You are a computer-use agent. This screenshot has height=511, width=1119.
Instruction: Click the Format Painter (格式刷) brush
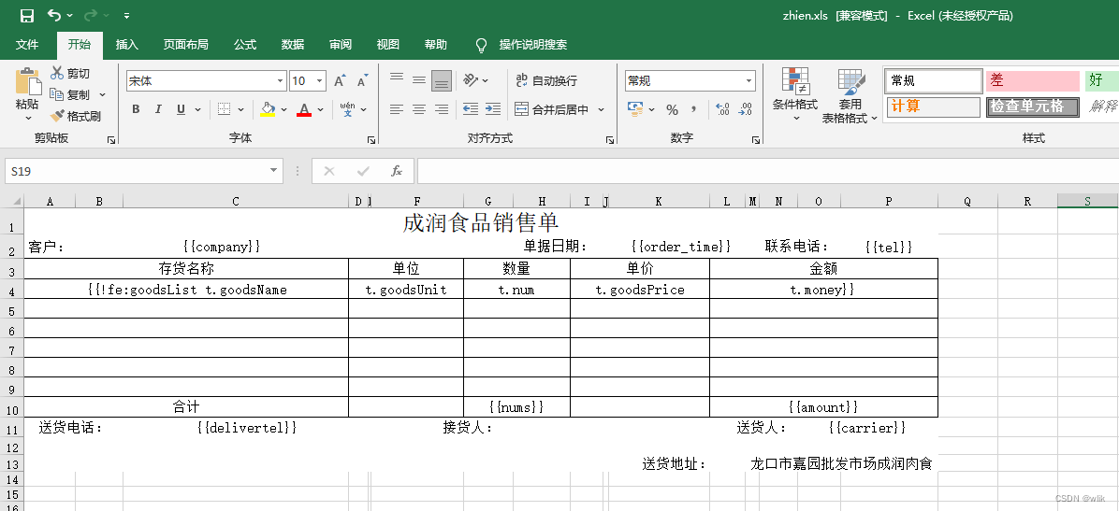point(57,116)
